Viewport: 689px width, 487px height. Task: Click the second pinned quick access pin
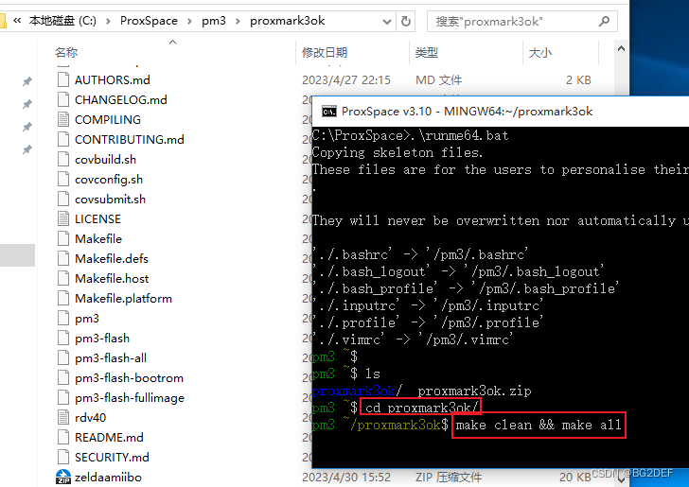point(27,104)
